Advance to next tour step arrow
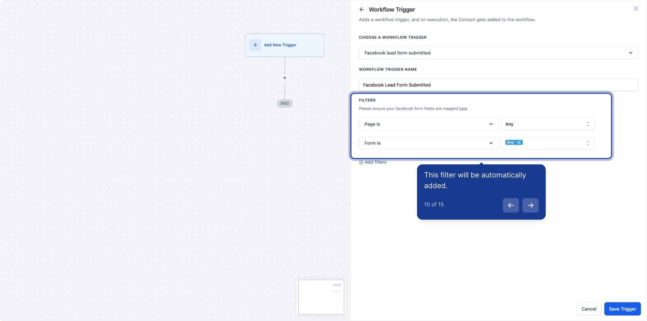This screenshot has width=647, height=321. pos(530,205)
